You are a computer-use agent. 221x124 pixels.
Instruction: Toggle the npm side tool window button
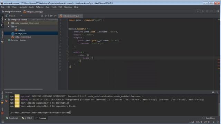[2, 111]
